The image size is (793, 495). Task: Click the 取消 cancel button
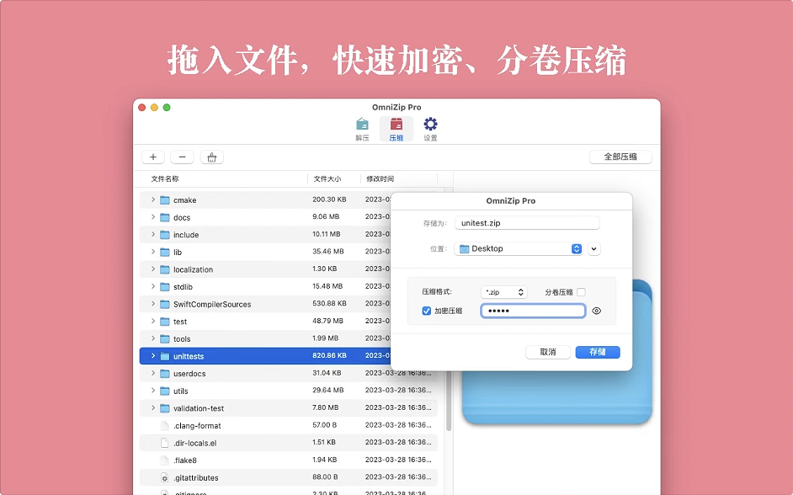click(x=547, y=352)
